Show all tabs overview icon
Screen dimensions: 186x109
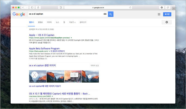(168, 7)
